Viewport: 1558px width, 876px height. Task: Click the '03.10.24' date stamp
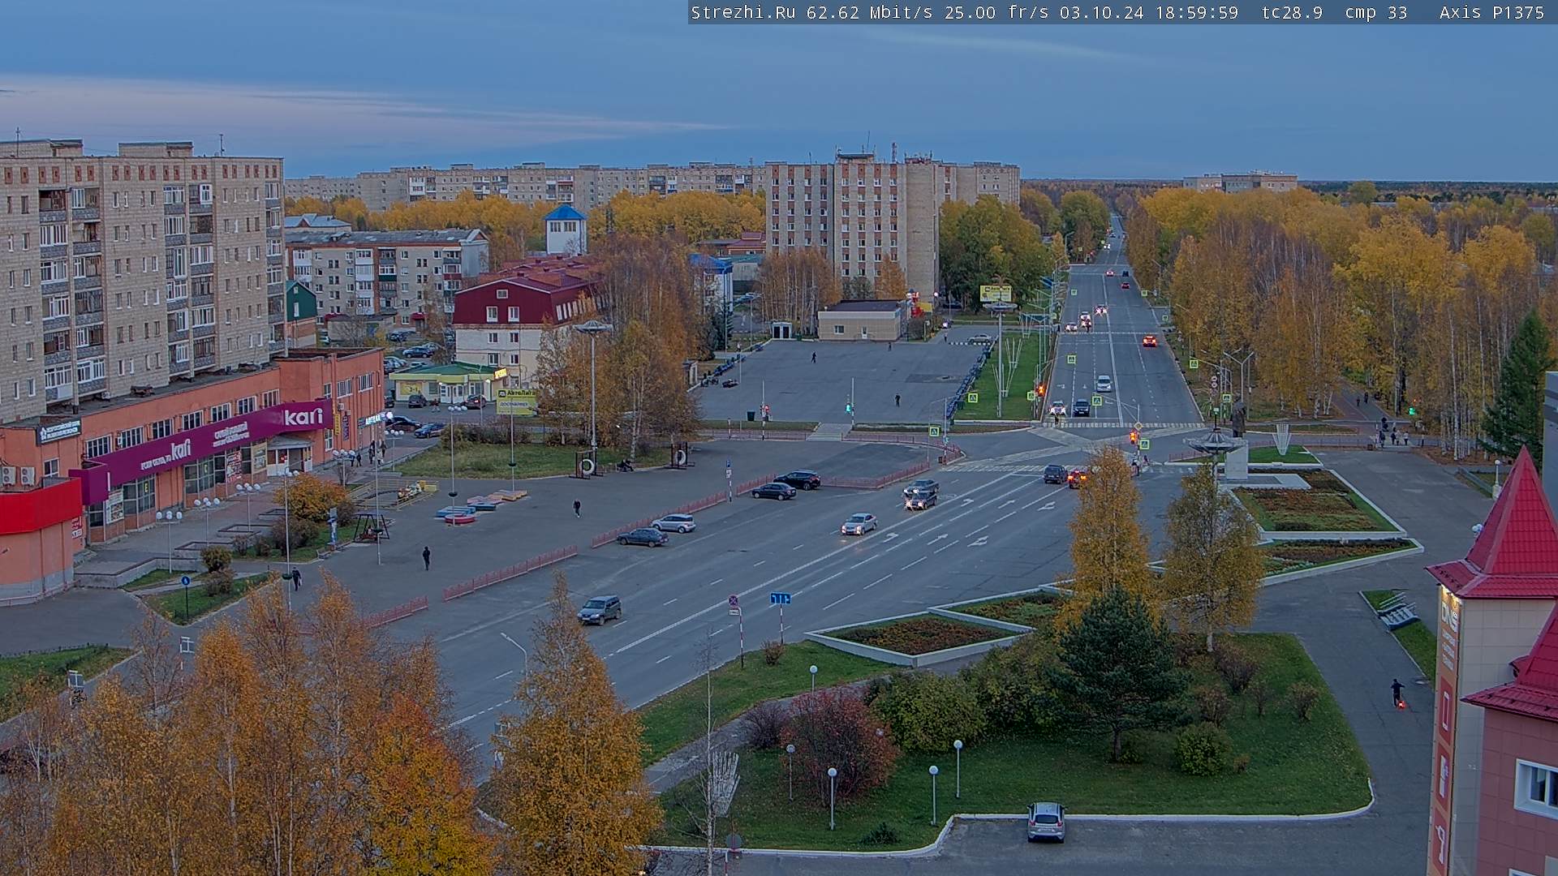click(1101, 12)
